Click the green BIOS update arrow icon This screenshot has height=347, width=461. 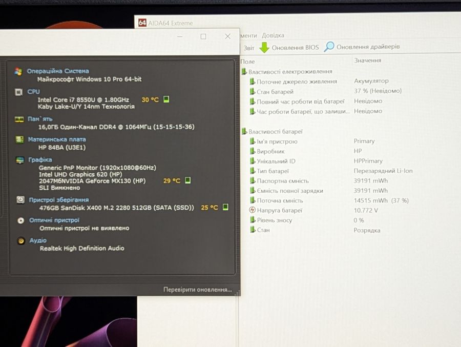pyautogui.click(x=264, y=47)
